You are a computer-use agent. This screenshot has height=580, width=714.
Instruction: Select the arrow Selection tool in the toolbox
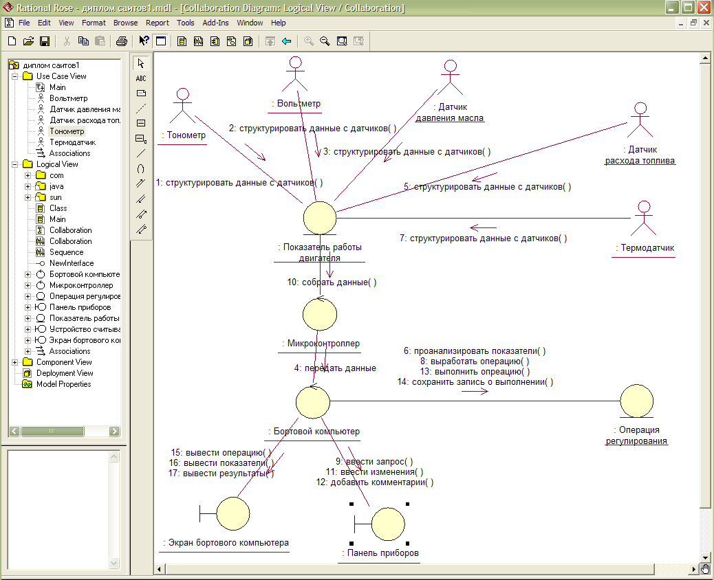141,63
